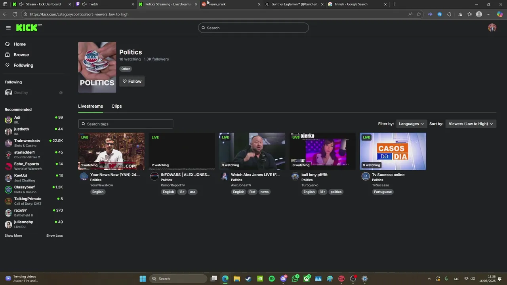507x285 pixels.
Task: Open Windows Start menu
Action: [143, 279]
